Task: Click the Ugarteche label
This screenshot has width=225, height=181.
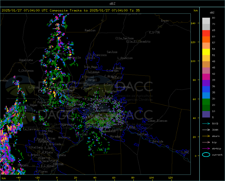Action: 67,125
